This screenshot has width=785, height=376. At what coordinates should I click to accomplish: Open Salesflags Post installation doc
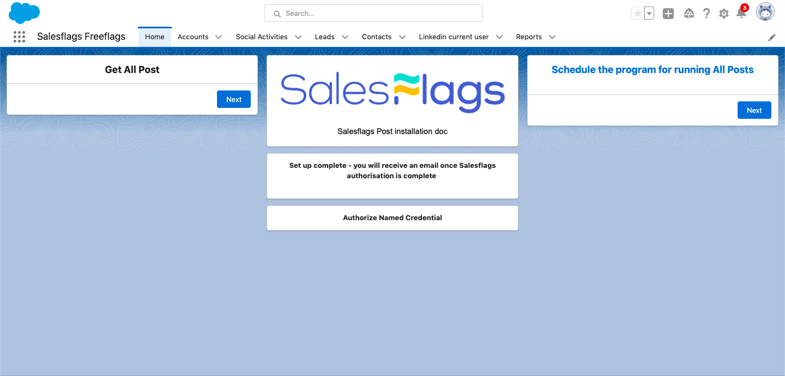tap(392, 131)
